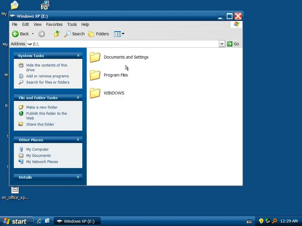Launch Internet Explorer from Quick Launch
Image resolution: width=302 pixels, height=226 pixels.
coord(40,221)
